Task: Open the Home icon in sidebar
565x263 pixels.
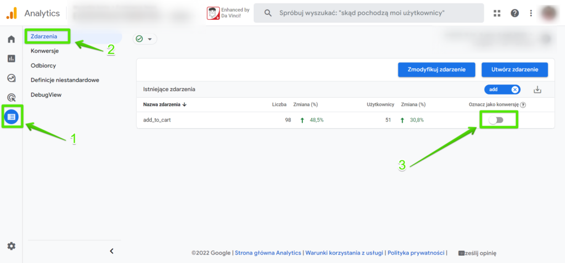Action: click(12, 39)
